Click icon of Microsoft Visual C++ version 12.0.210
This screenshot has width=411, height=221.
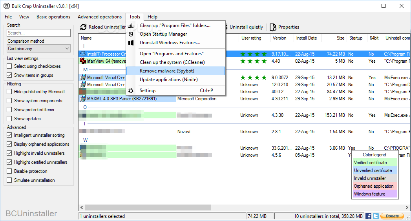83,85
